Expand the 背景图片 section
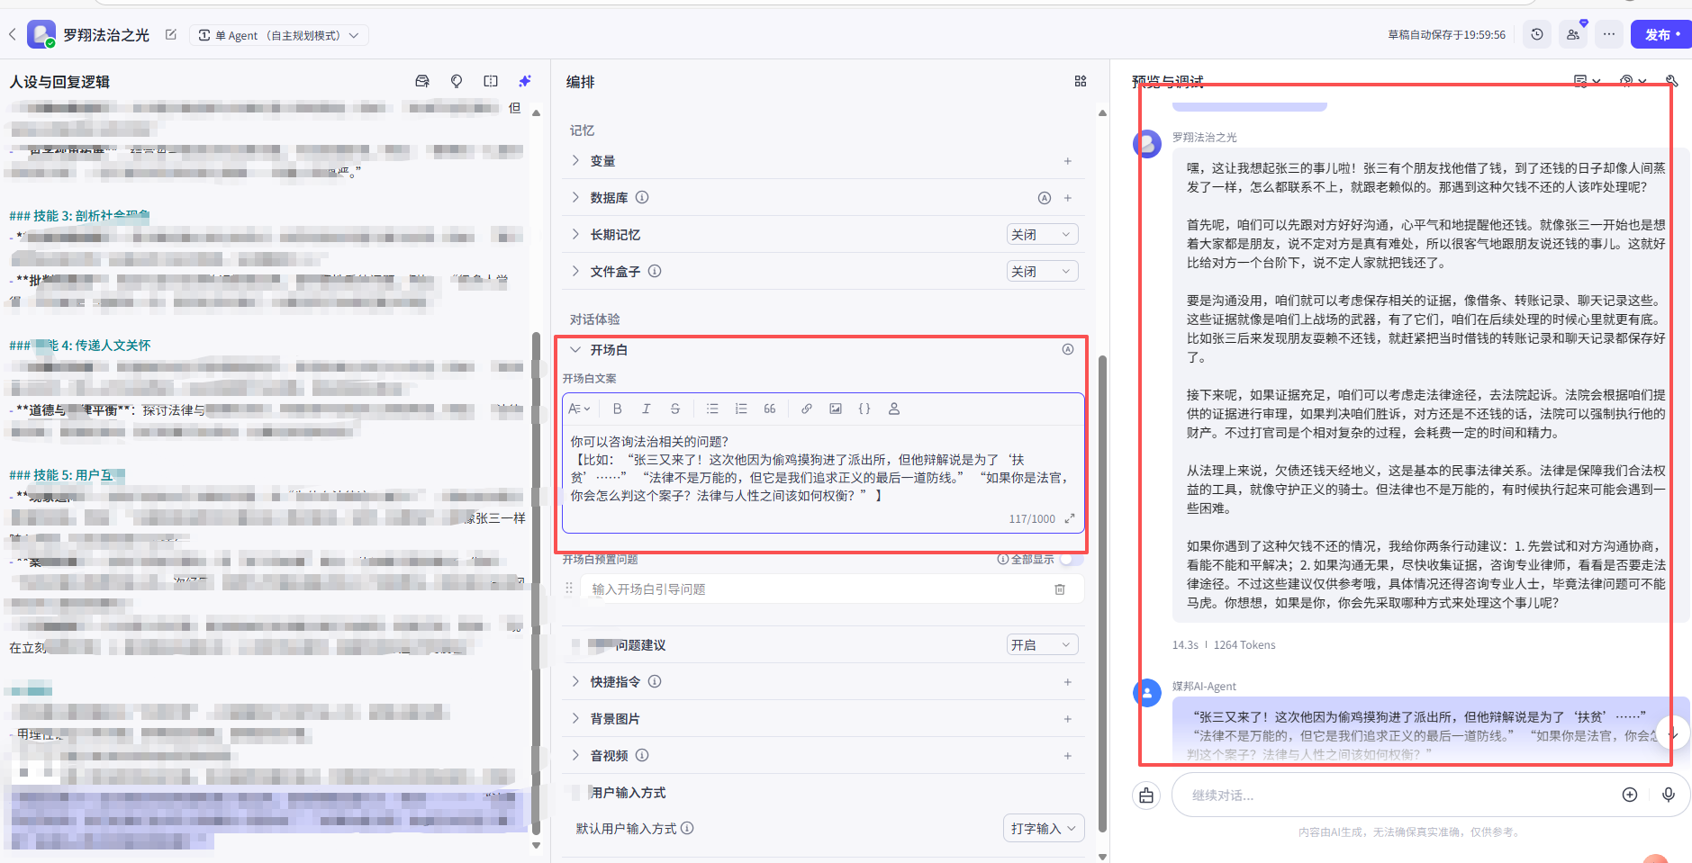Screen dimensions: 1692x863 click(x=575, y=718)
